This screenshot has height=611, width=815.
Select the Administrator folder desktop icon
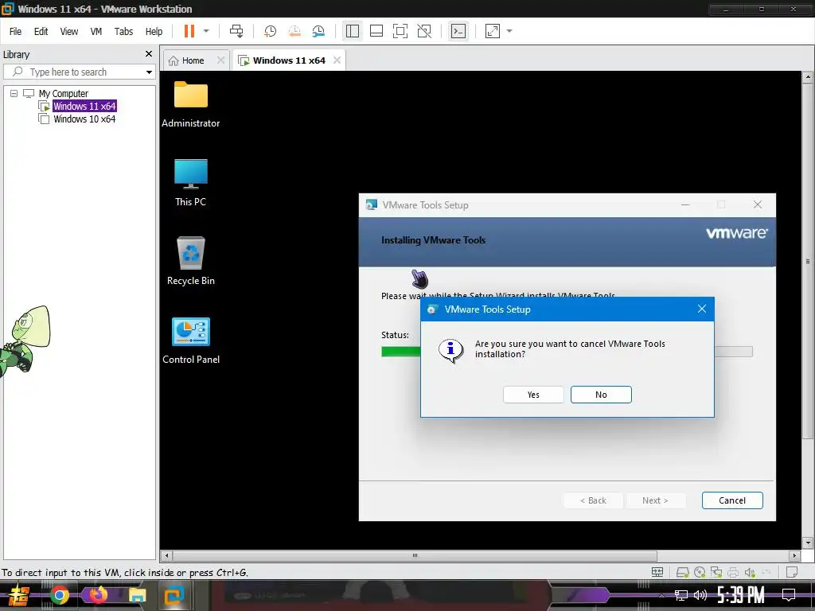coord(191,104)
